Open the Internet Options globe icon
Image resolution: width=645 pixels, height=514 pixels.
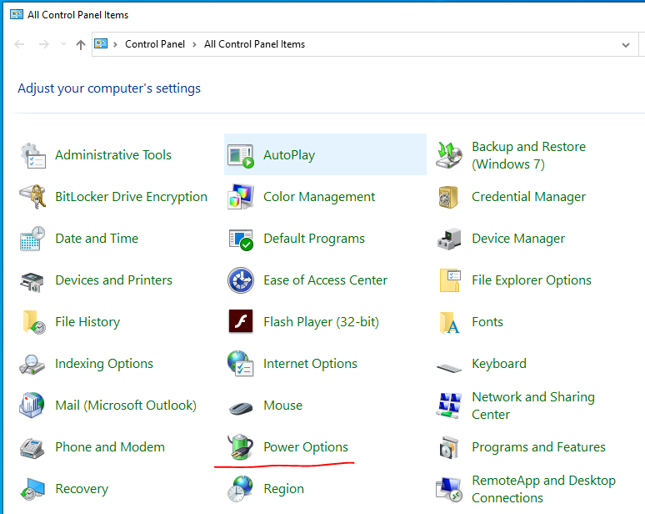click(x=241, y=363)
